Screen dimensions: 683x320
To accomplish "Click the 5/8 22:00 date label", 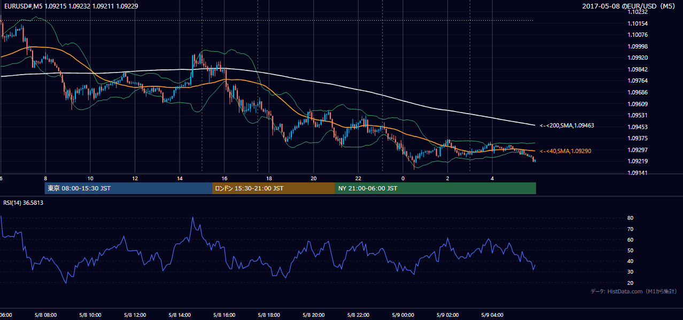I will click(x=358, y=315).
